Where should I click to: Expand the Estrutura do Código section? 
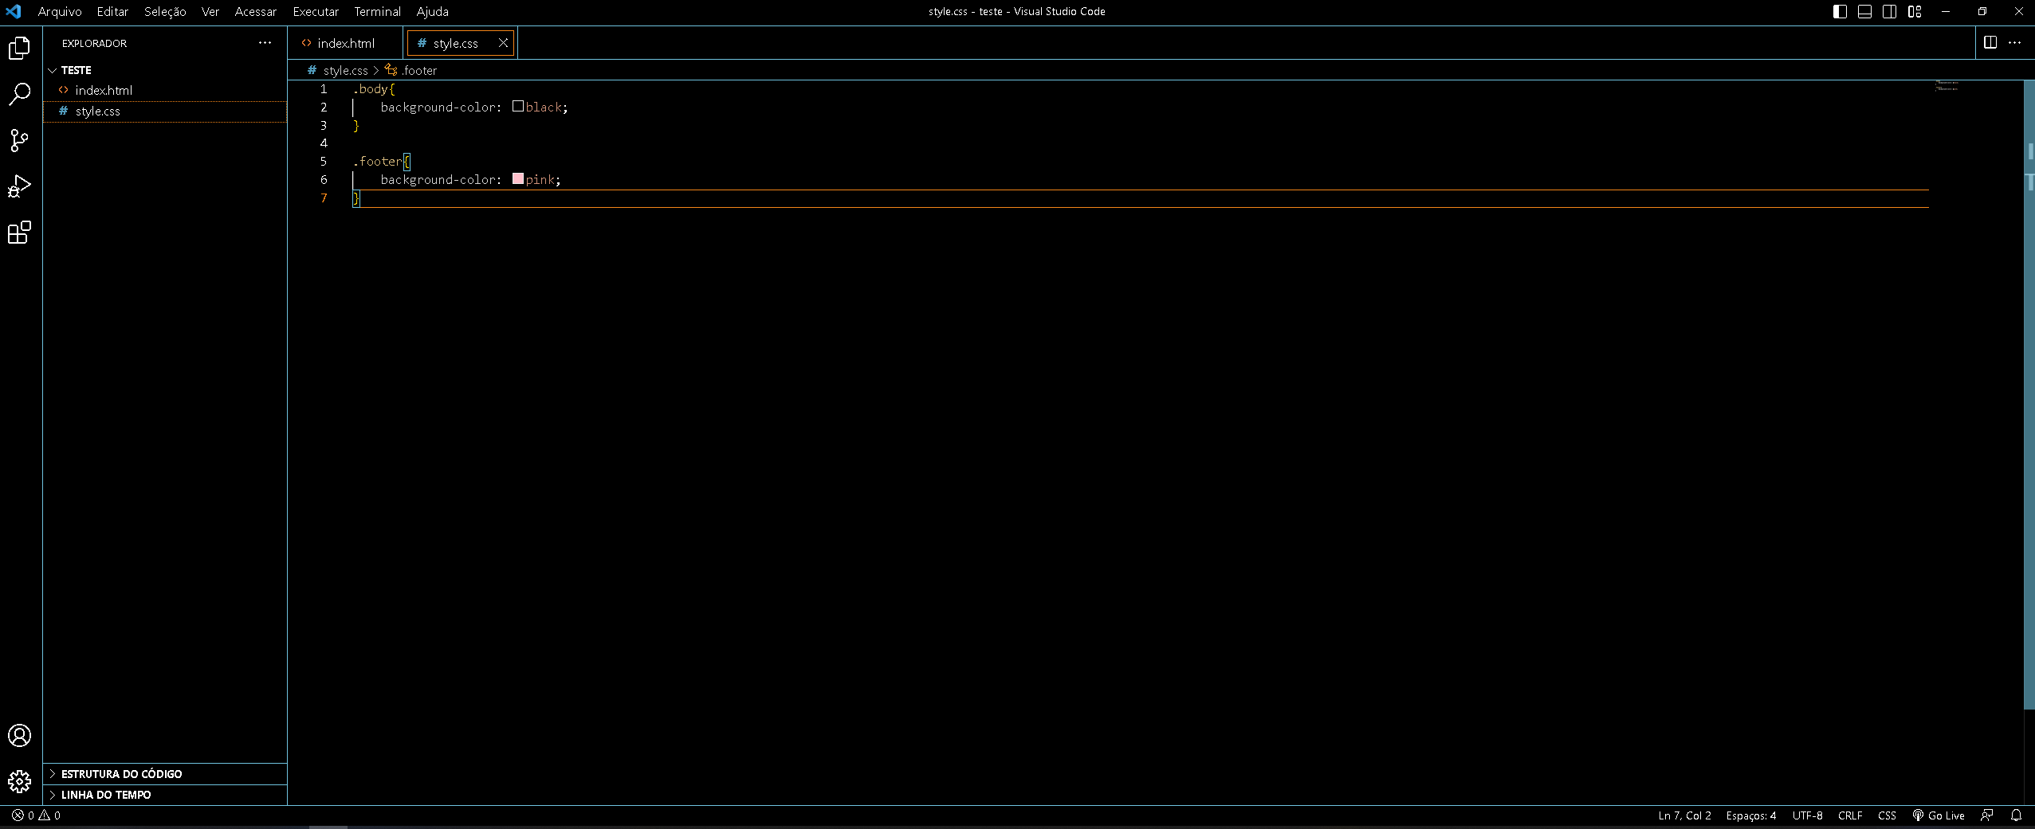pyautogui.click(x=165, y=774)
